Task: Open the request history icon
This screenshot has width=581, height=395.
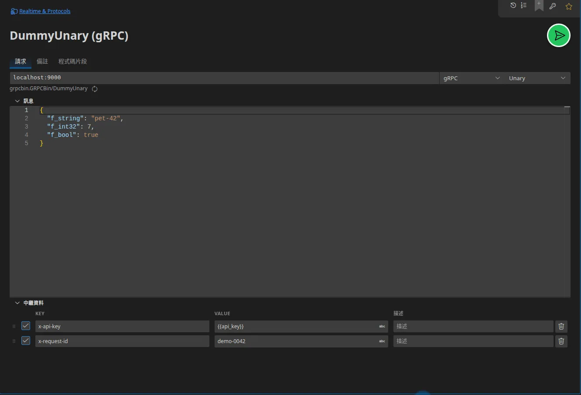Action: coord(513,6)
